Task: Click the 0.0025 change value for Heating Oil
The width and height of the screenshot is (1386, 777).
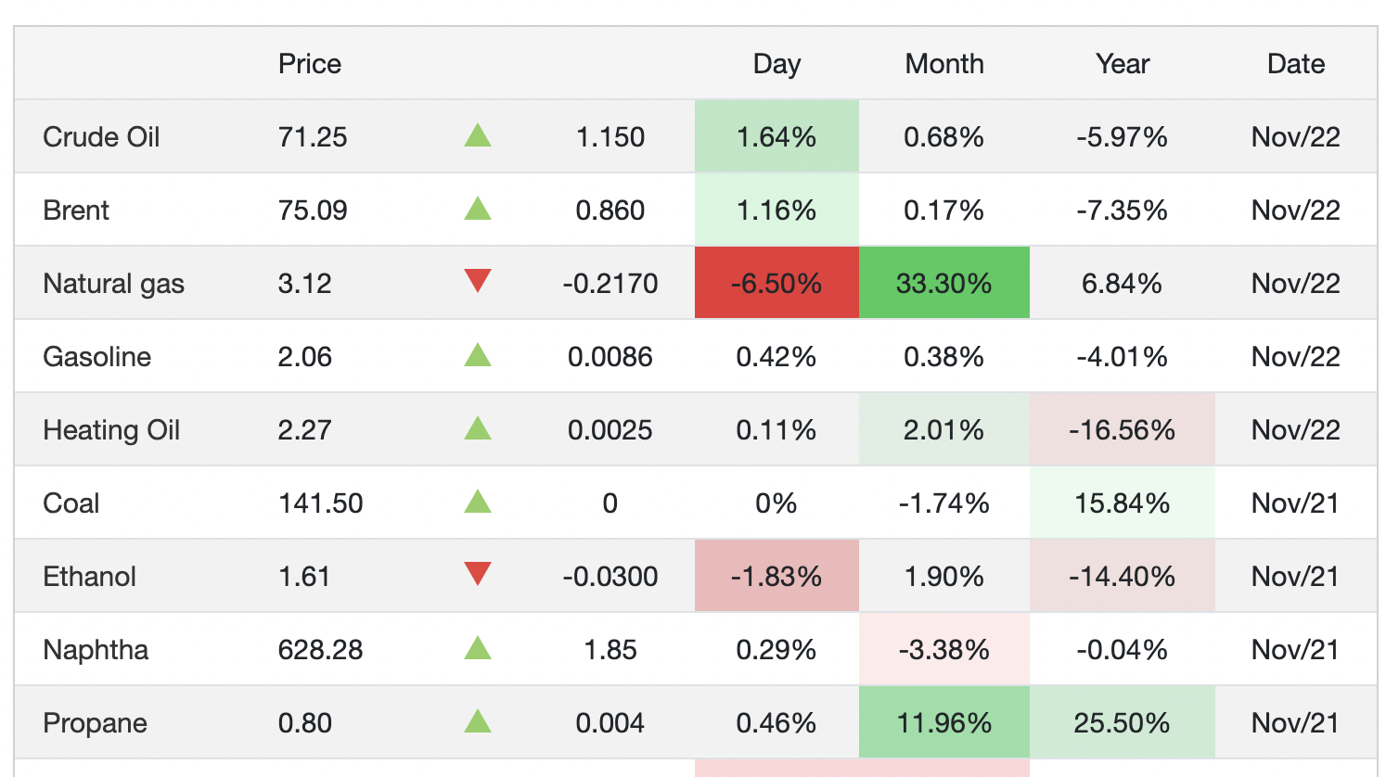Action: (610, 430)
